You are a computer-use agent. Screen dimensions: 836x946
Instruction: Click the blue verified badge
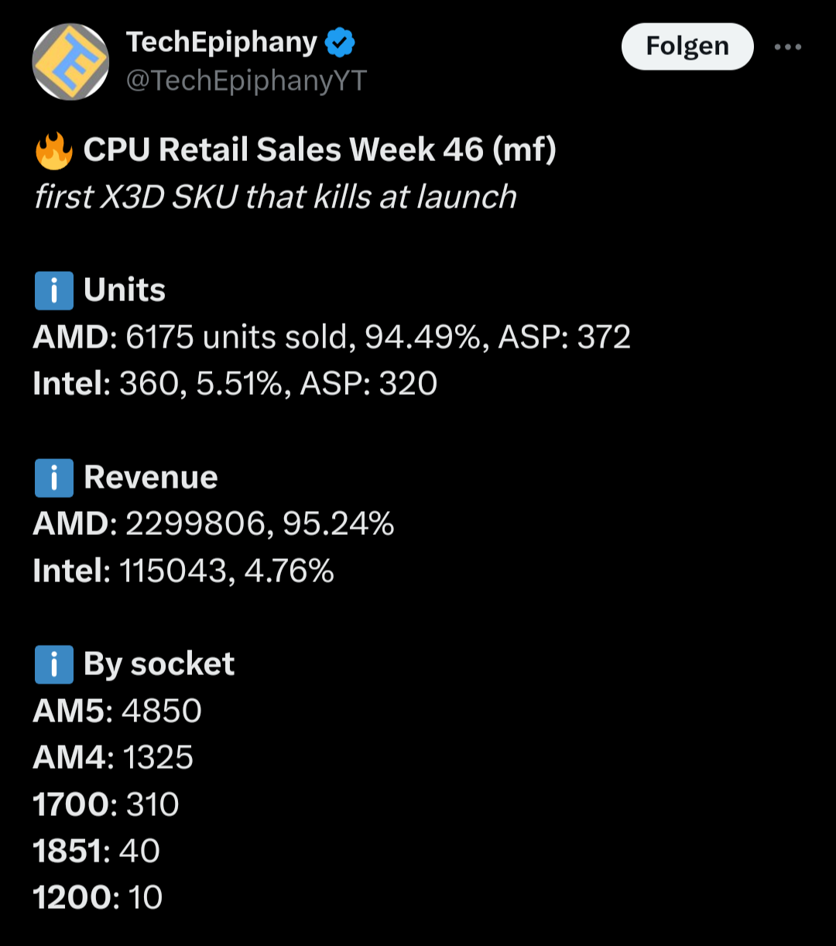(x=340, y=43)
